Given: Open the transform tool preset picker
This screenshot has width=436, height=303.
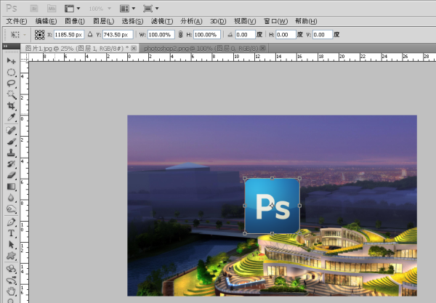Looking at the screenshot, I should click(x=17, y=35).
